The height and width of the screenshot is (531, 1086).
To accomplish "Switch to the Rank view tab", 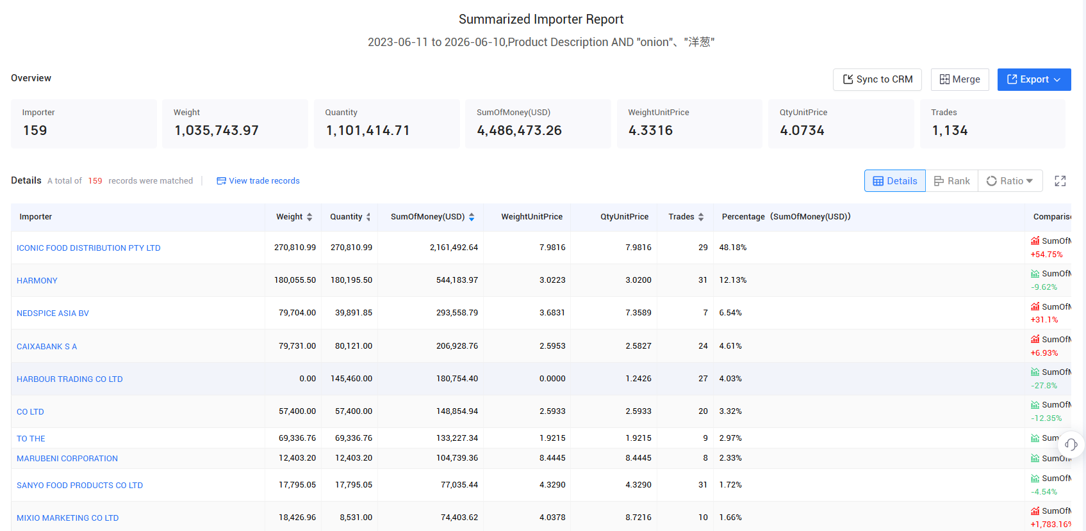I will coord(952,181).
